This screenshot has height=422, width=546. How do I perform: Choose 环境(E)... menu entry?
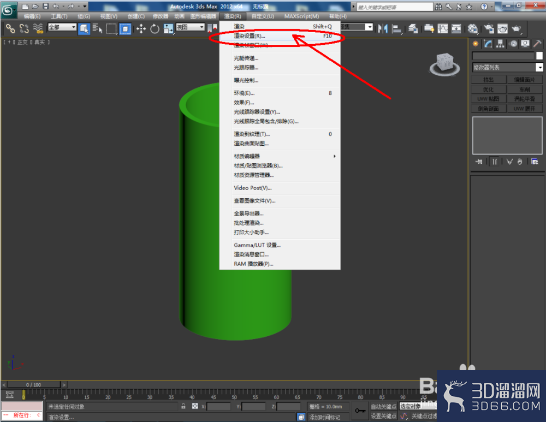click(x=280, y=93)
